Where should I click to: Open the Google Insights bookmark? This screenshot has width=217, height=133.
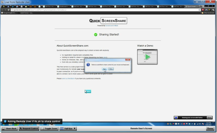[x=9, y=13]
